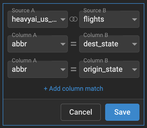Viewport: 147px width, 128px height.
Task: Open the Column B dest_state dropdown
Action: (109, 44)
